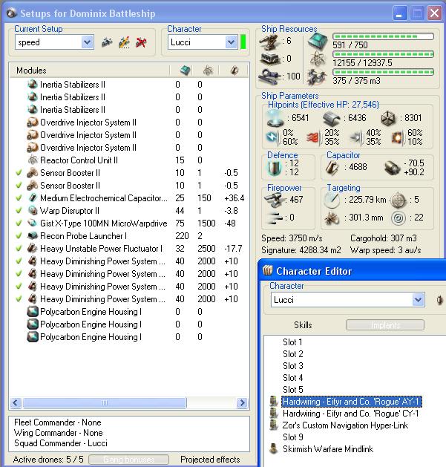Click the new setup ship icon

pos(107,42)
